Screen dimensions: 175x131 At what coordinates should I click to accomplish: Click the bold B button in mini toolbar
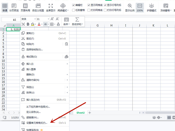point(28,24)
